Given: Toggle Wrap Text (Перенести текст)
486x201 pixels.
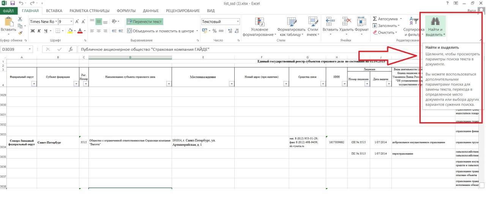Looking at the screenshot, I should tap(145, 22).
